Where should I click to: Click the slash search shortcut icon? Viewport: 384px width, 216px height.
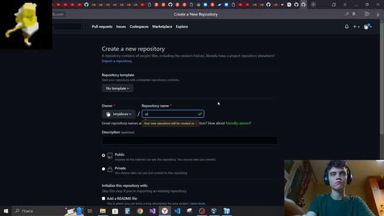click(84, 26)
